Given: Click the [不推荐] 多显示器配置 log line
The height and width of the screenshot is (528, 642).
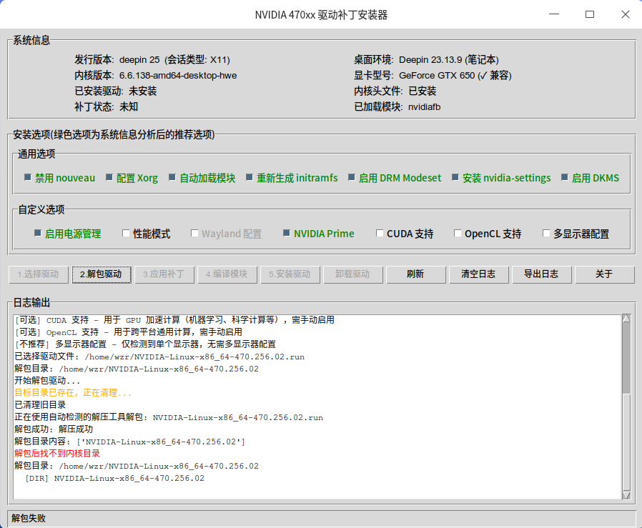Looking at the screenshot, I should click(x=145, y=344).
